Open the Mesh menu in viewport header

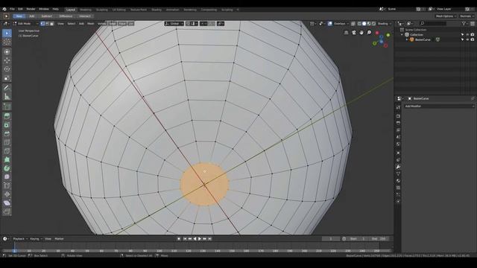(91, 23)
